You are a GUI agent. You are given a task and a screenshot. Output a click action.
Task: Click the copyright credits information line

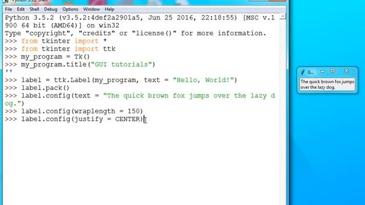[x=136, y=33]
